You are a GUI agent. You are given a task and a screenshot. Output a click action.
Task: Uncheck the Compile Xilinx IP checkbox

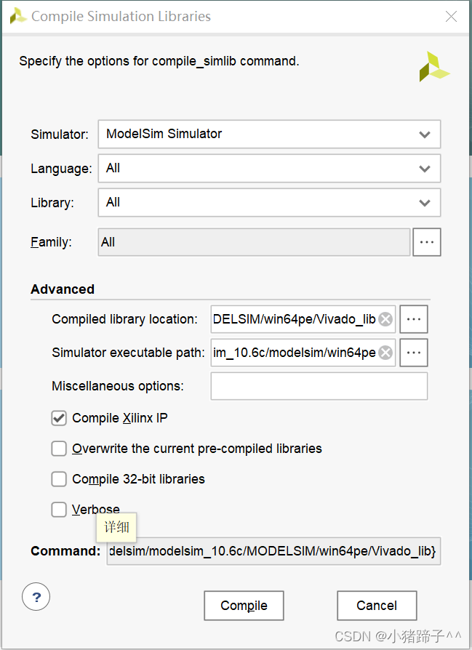click(59, 418)
